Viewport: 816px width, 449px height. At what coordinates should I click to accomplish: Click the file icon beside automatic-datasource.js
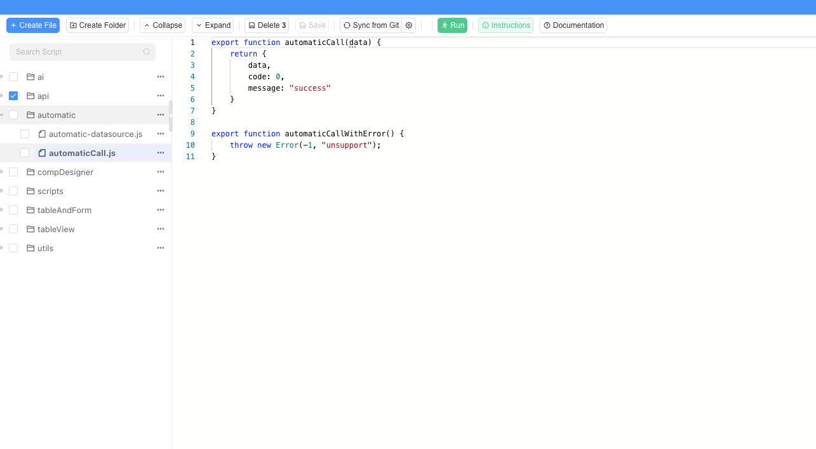[41, 134]
